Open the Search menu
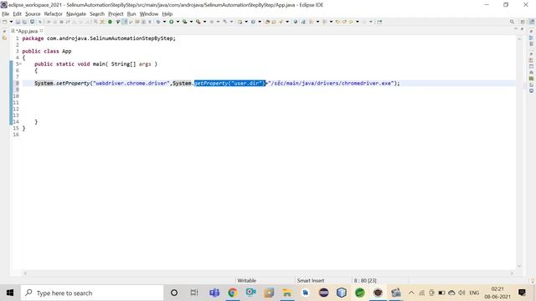The width and height of the screenshot is (536, 301). tap(97, 14)
